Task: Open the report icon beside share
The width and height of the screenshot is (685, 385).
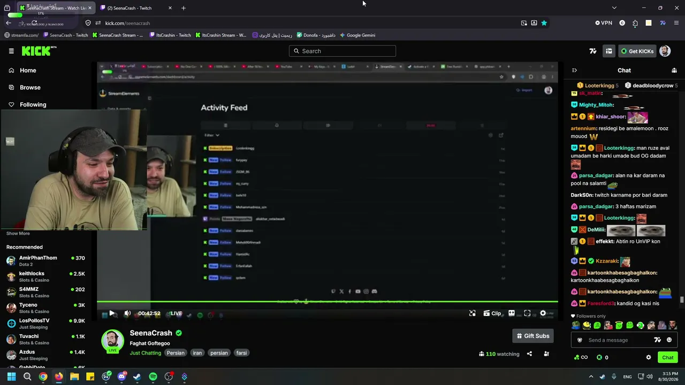Action: point(546,353)
